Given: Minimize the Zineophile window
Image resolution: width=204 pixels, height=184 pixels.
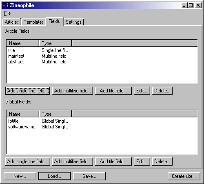Looking at the screenshot, I should [184, 5].
